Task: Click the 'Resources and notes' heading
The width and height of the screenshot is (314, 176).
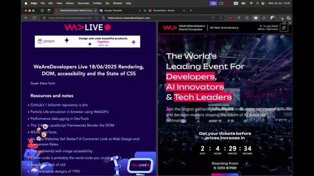Action: 52,96
